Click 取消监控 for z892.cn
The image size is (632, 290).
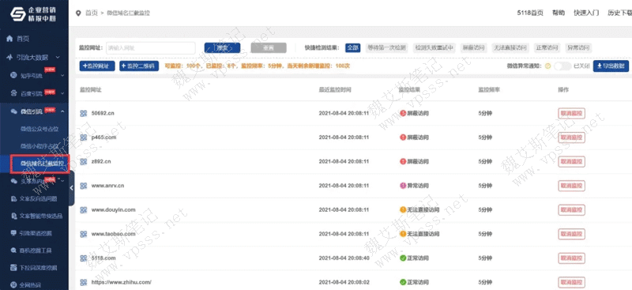(571, 162)
